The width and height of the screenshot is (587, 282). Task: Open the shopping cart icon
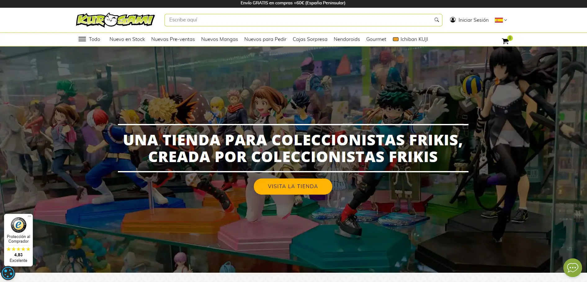(x=505, y=41)
